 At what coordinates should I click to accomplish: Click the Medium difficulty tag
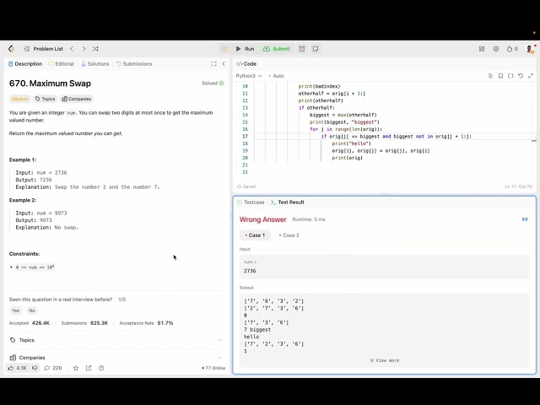click(20, 99)
